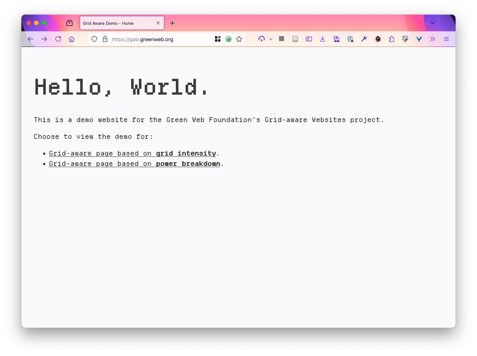477x356 pixels.
Task: Select the Grid Aware Demo - Home tab
Action: 122,23
